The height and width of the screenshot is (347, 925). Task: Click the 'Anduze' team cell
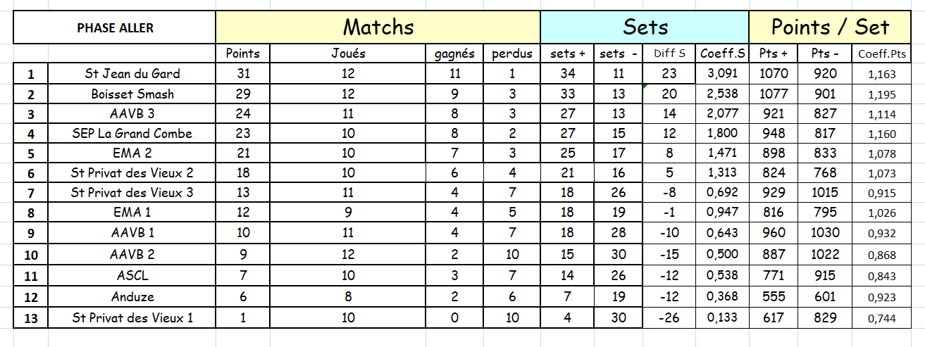pyautogui.click(x=132, y=297)
